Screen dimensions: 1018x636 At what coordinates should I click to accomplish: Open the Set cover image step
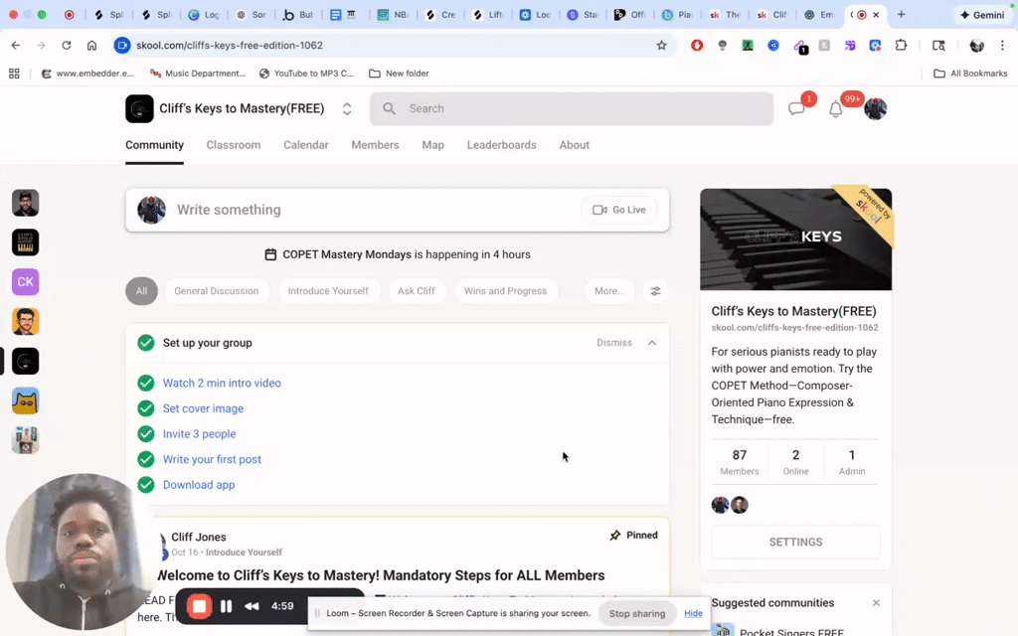(x=203, y=408)
